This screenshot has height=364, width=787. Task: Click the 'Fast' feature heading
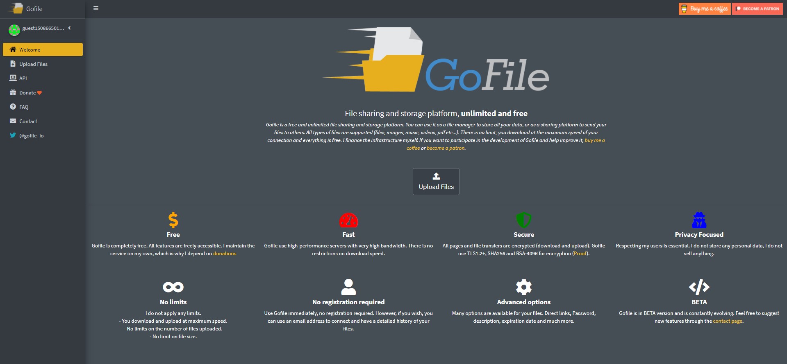click(348, 235)
